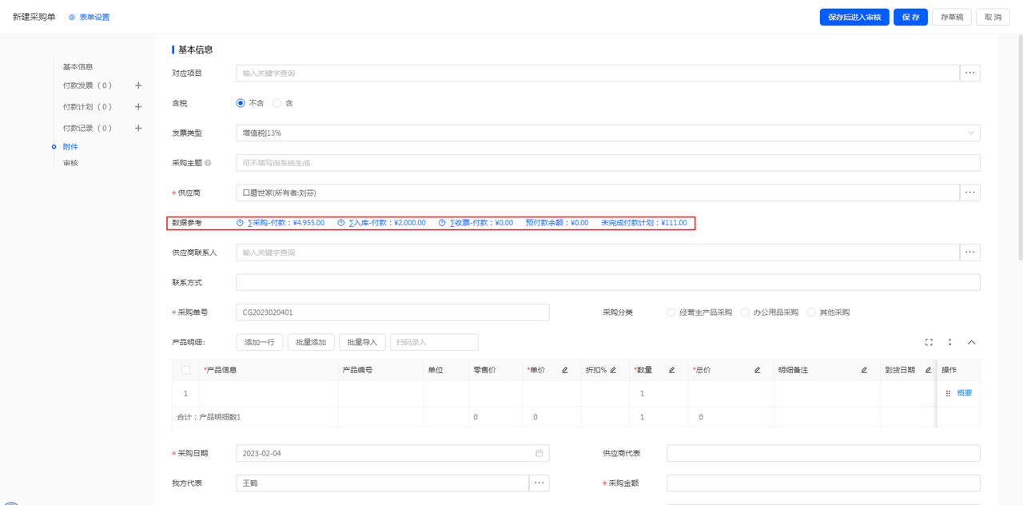The image size is (1023, 505).
Task: Click the help icon before ∑入库-付款
Action: 341,223
